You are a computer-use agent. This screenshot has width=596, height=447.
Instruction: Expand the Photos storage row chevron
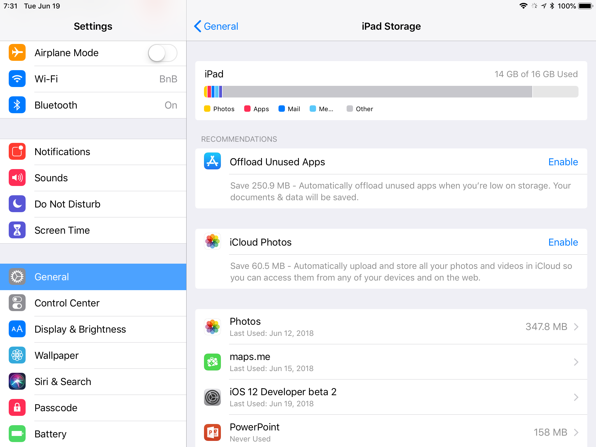(x=576, y=327)
